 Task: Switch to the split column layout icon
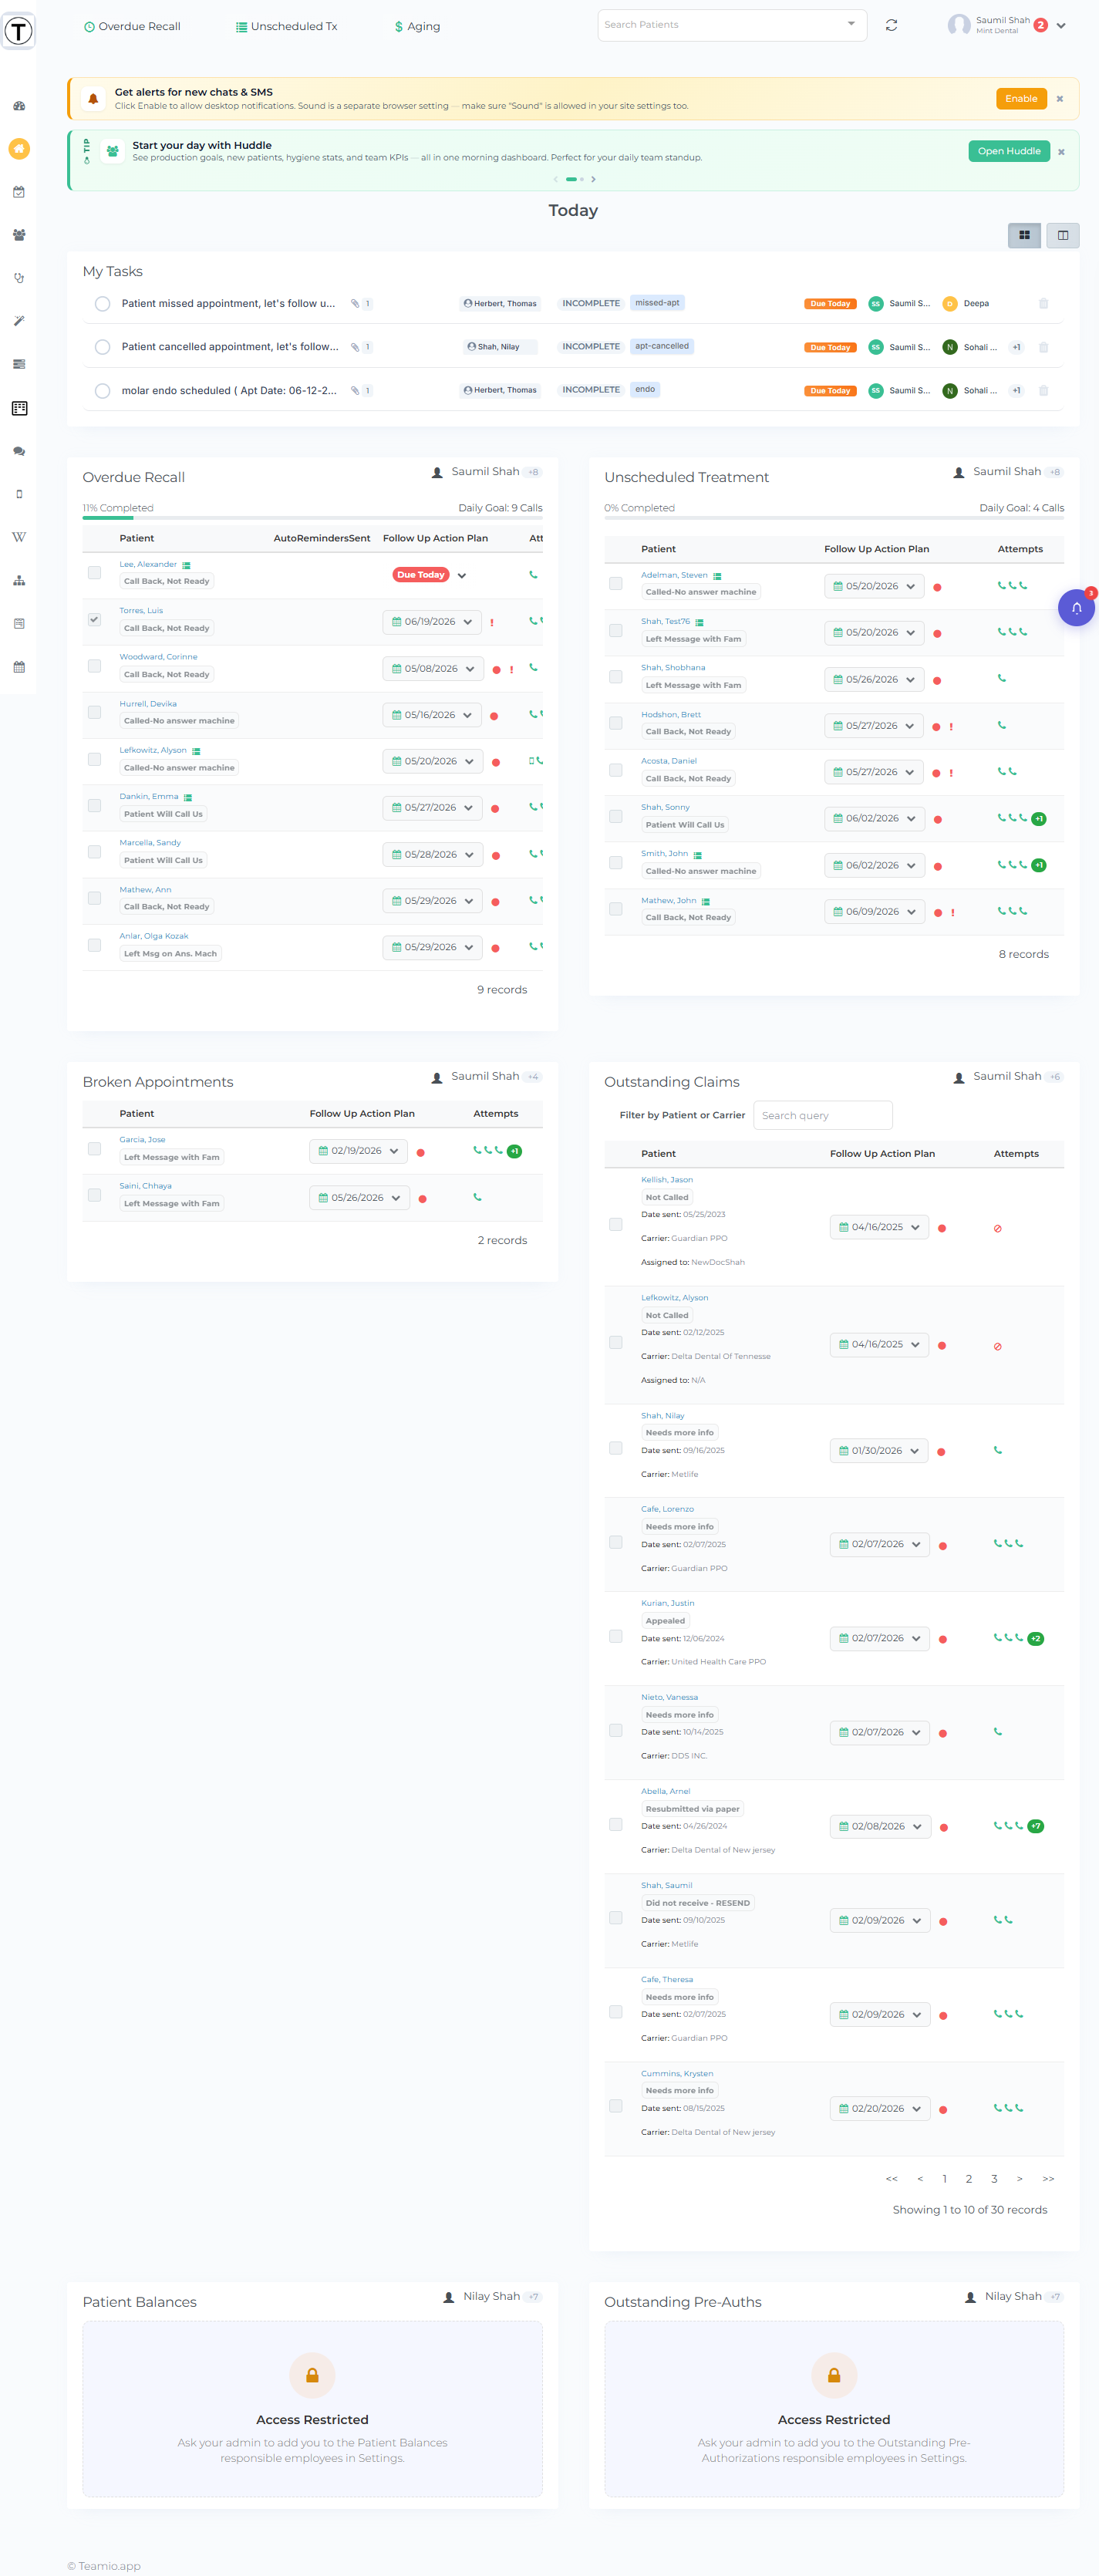pos(1062,235)
